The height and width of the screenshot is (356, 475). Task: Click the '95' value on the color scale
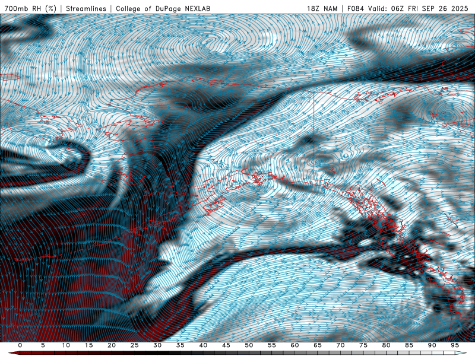(455, 345)
